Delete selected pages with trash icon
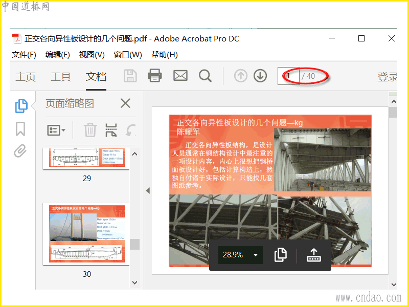 tap(90, 130)
